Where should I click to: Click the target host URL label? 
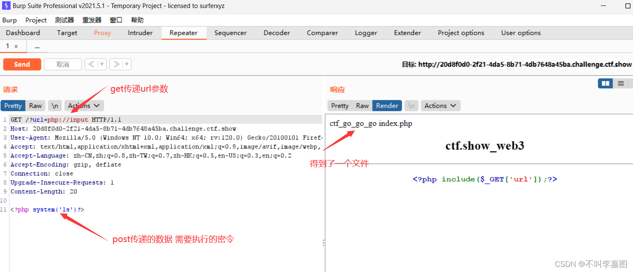516,65
